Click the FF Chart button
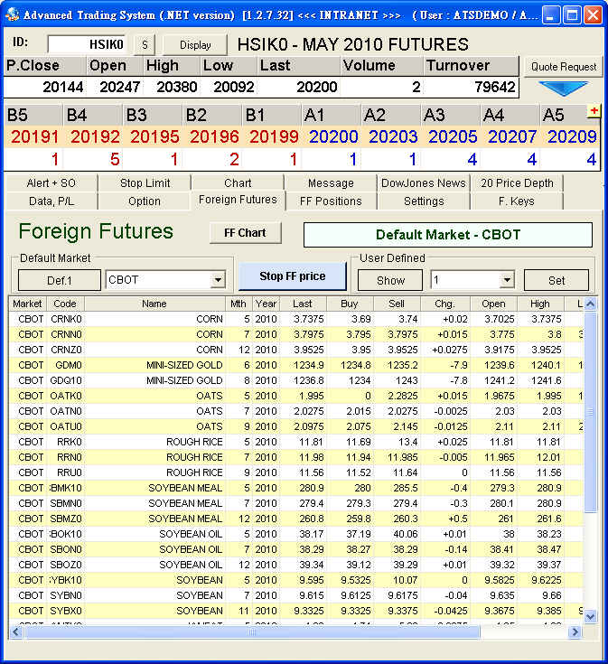Viewport: 608px width, 664px height. click(x=245, y=232)
